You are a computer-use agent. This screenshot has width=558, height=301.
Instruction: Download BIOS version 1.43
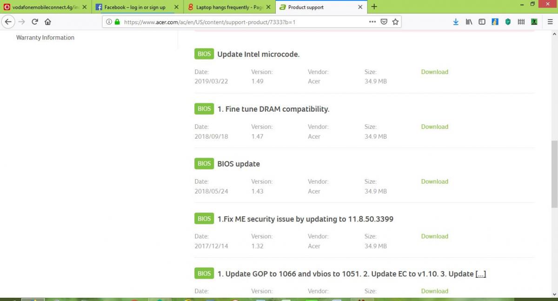[x=434, y=182]
